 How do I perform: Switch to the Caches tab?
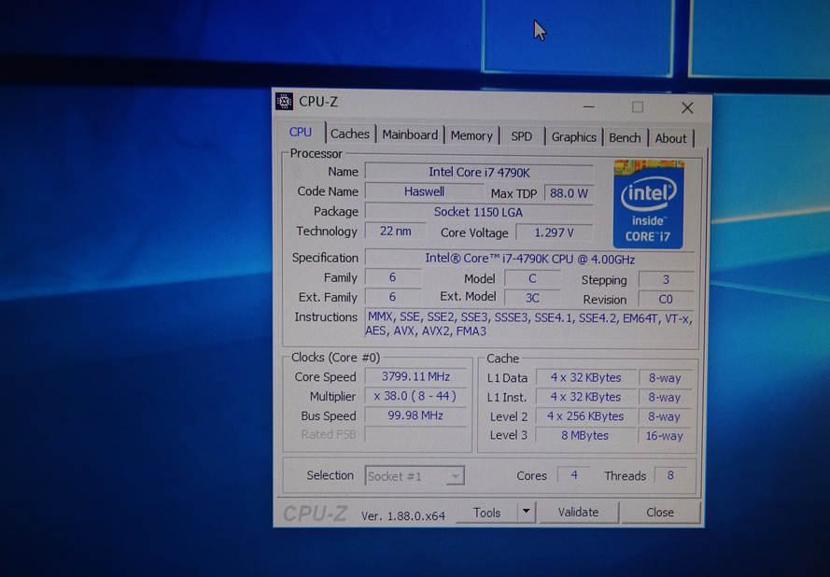click(349, 134)
